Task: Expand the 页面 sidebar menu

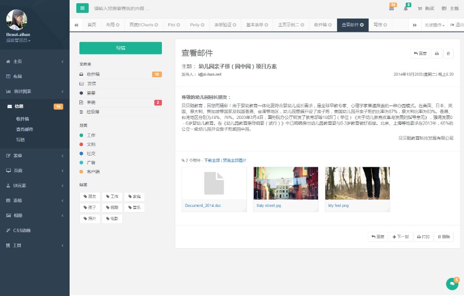Action: [x=35, y=170]
